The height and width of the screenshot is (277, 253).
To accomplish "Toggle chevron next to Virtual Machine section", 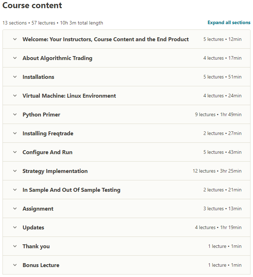I will click(15, 96).
